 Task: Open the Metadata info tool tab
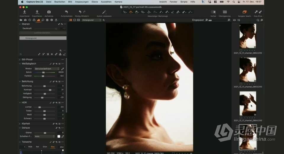[x=51, y=20]
